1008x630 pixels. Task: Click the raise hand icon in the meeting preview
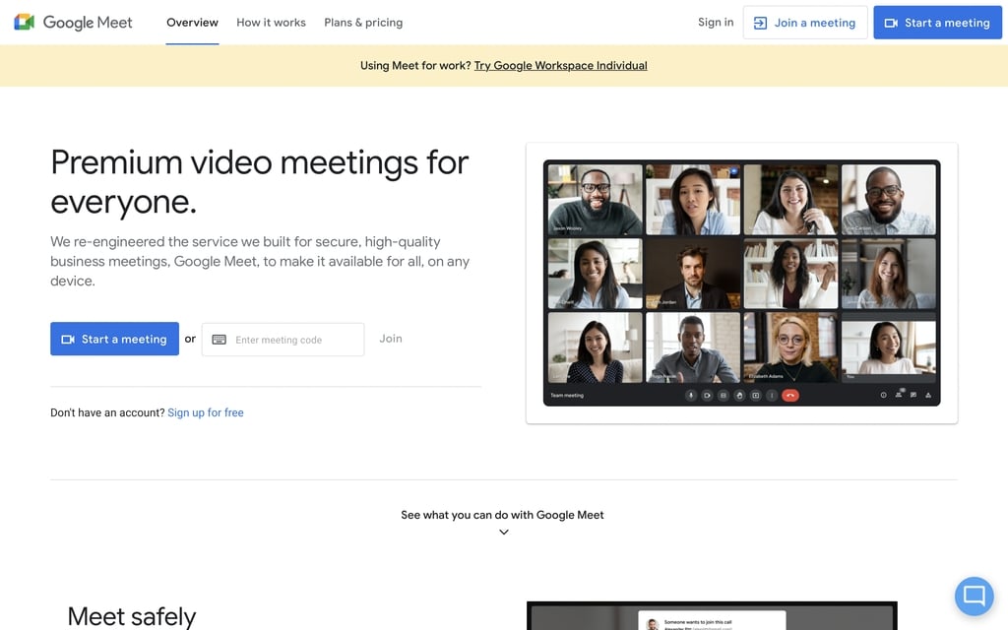coord(739,396)
